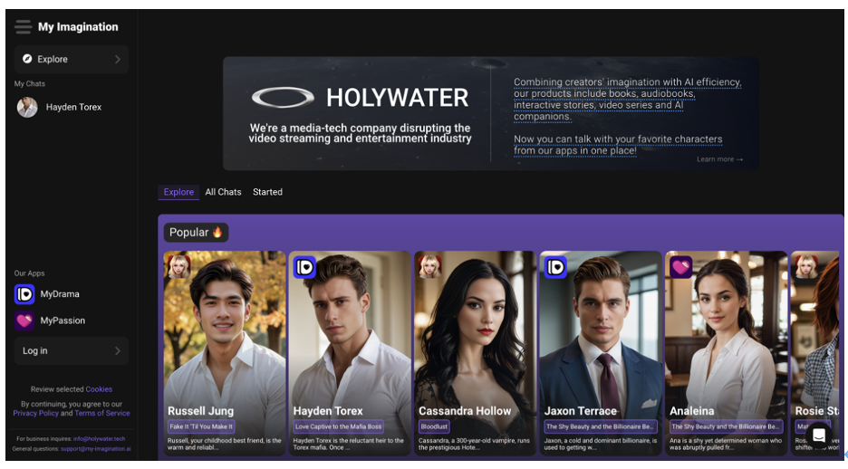Click the MyPassion heart icon in sidebar
The width and height of the screenshot is (848, 469).
tap(24, 321)
